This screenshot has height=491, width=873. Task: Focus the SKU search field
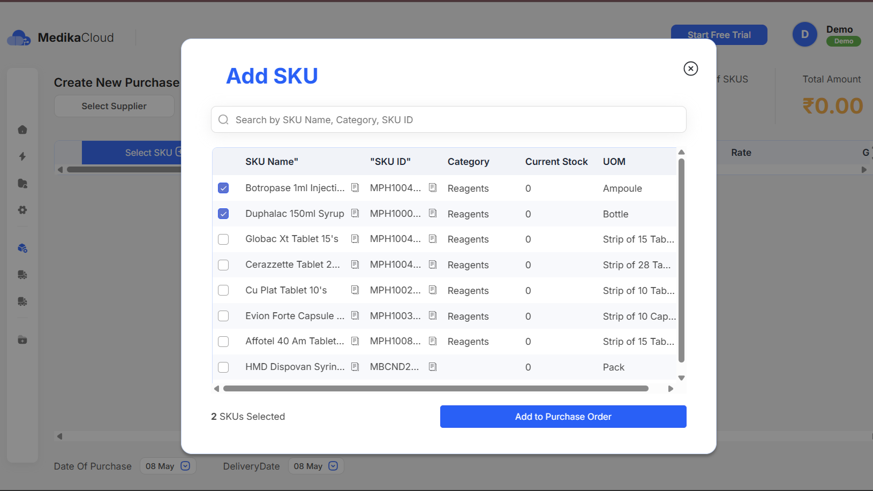pyautogui.click(x=448, y=119)
